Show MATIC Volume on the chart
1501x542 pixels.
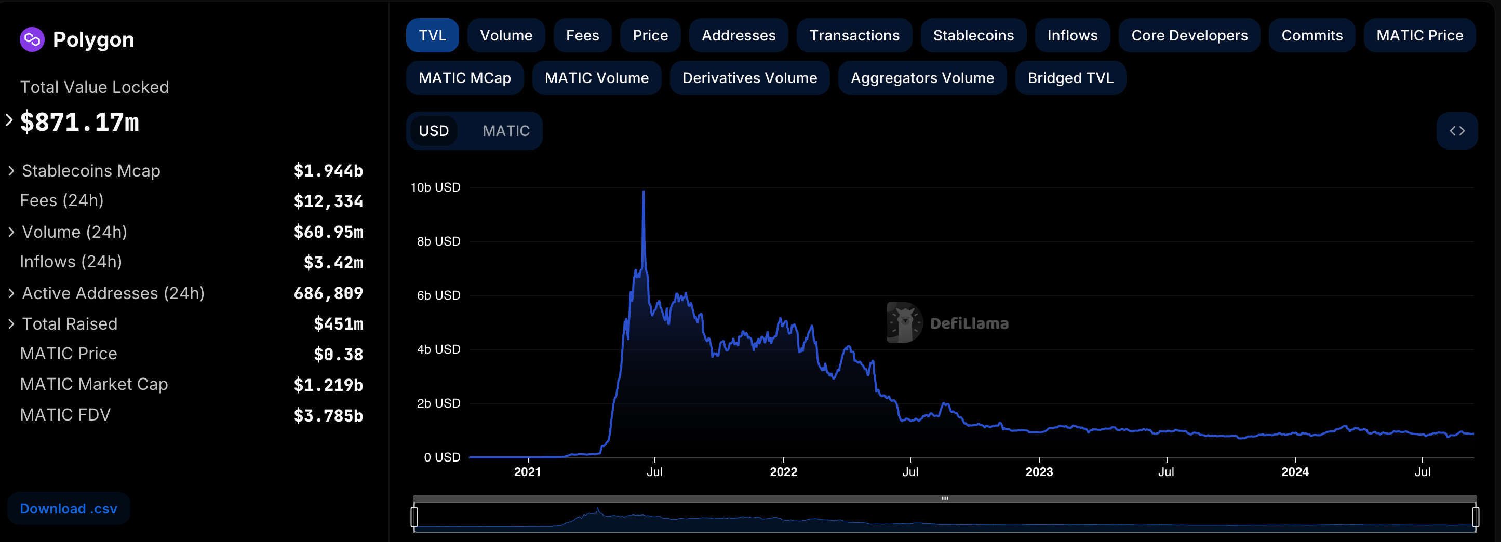pyautogui.click(x=597, y=78)
